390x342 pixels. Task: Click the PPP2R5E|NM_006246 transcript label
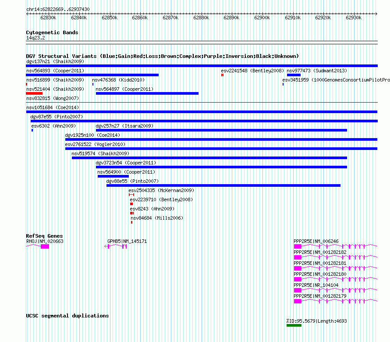[x=316, y=241]
